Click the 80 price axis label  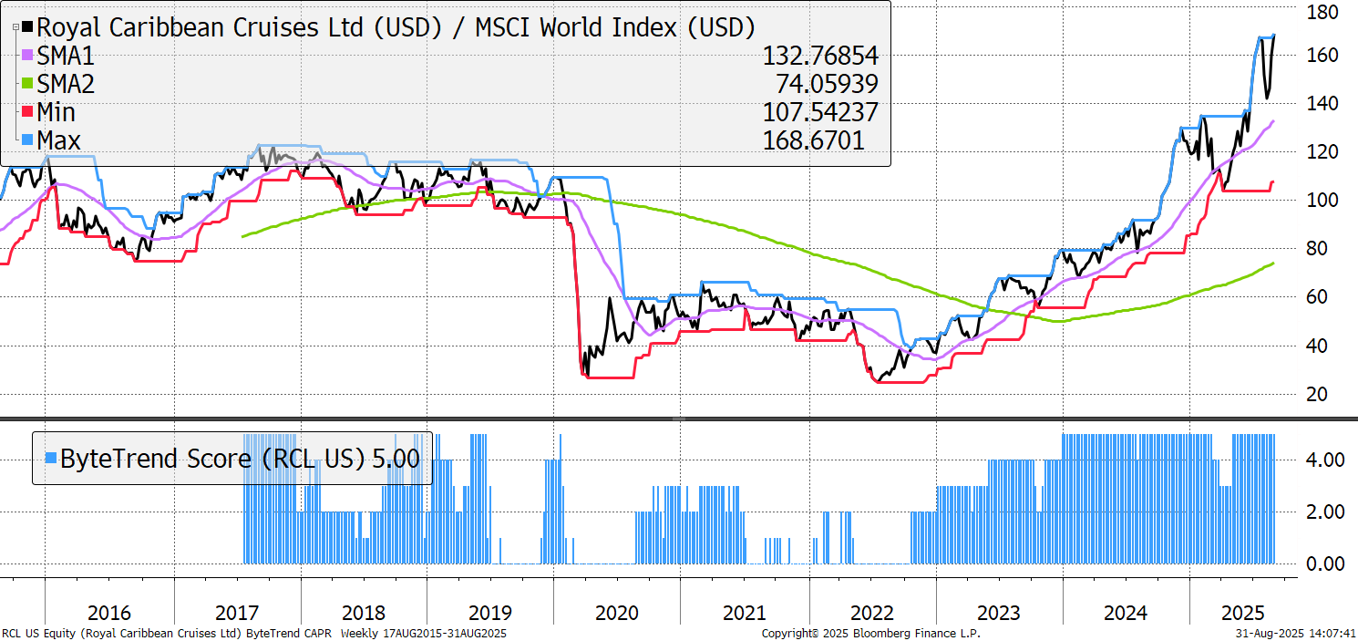[1318, 249]
